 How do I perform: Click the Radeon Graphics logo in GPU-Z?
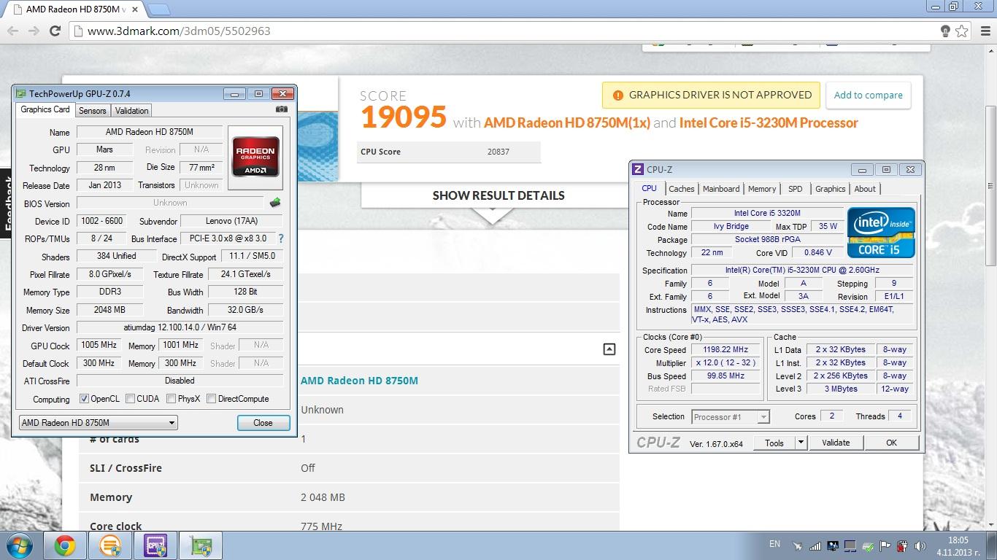pyautogui.click(x=255, y=157)
